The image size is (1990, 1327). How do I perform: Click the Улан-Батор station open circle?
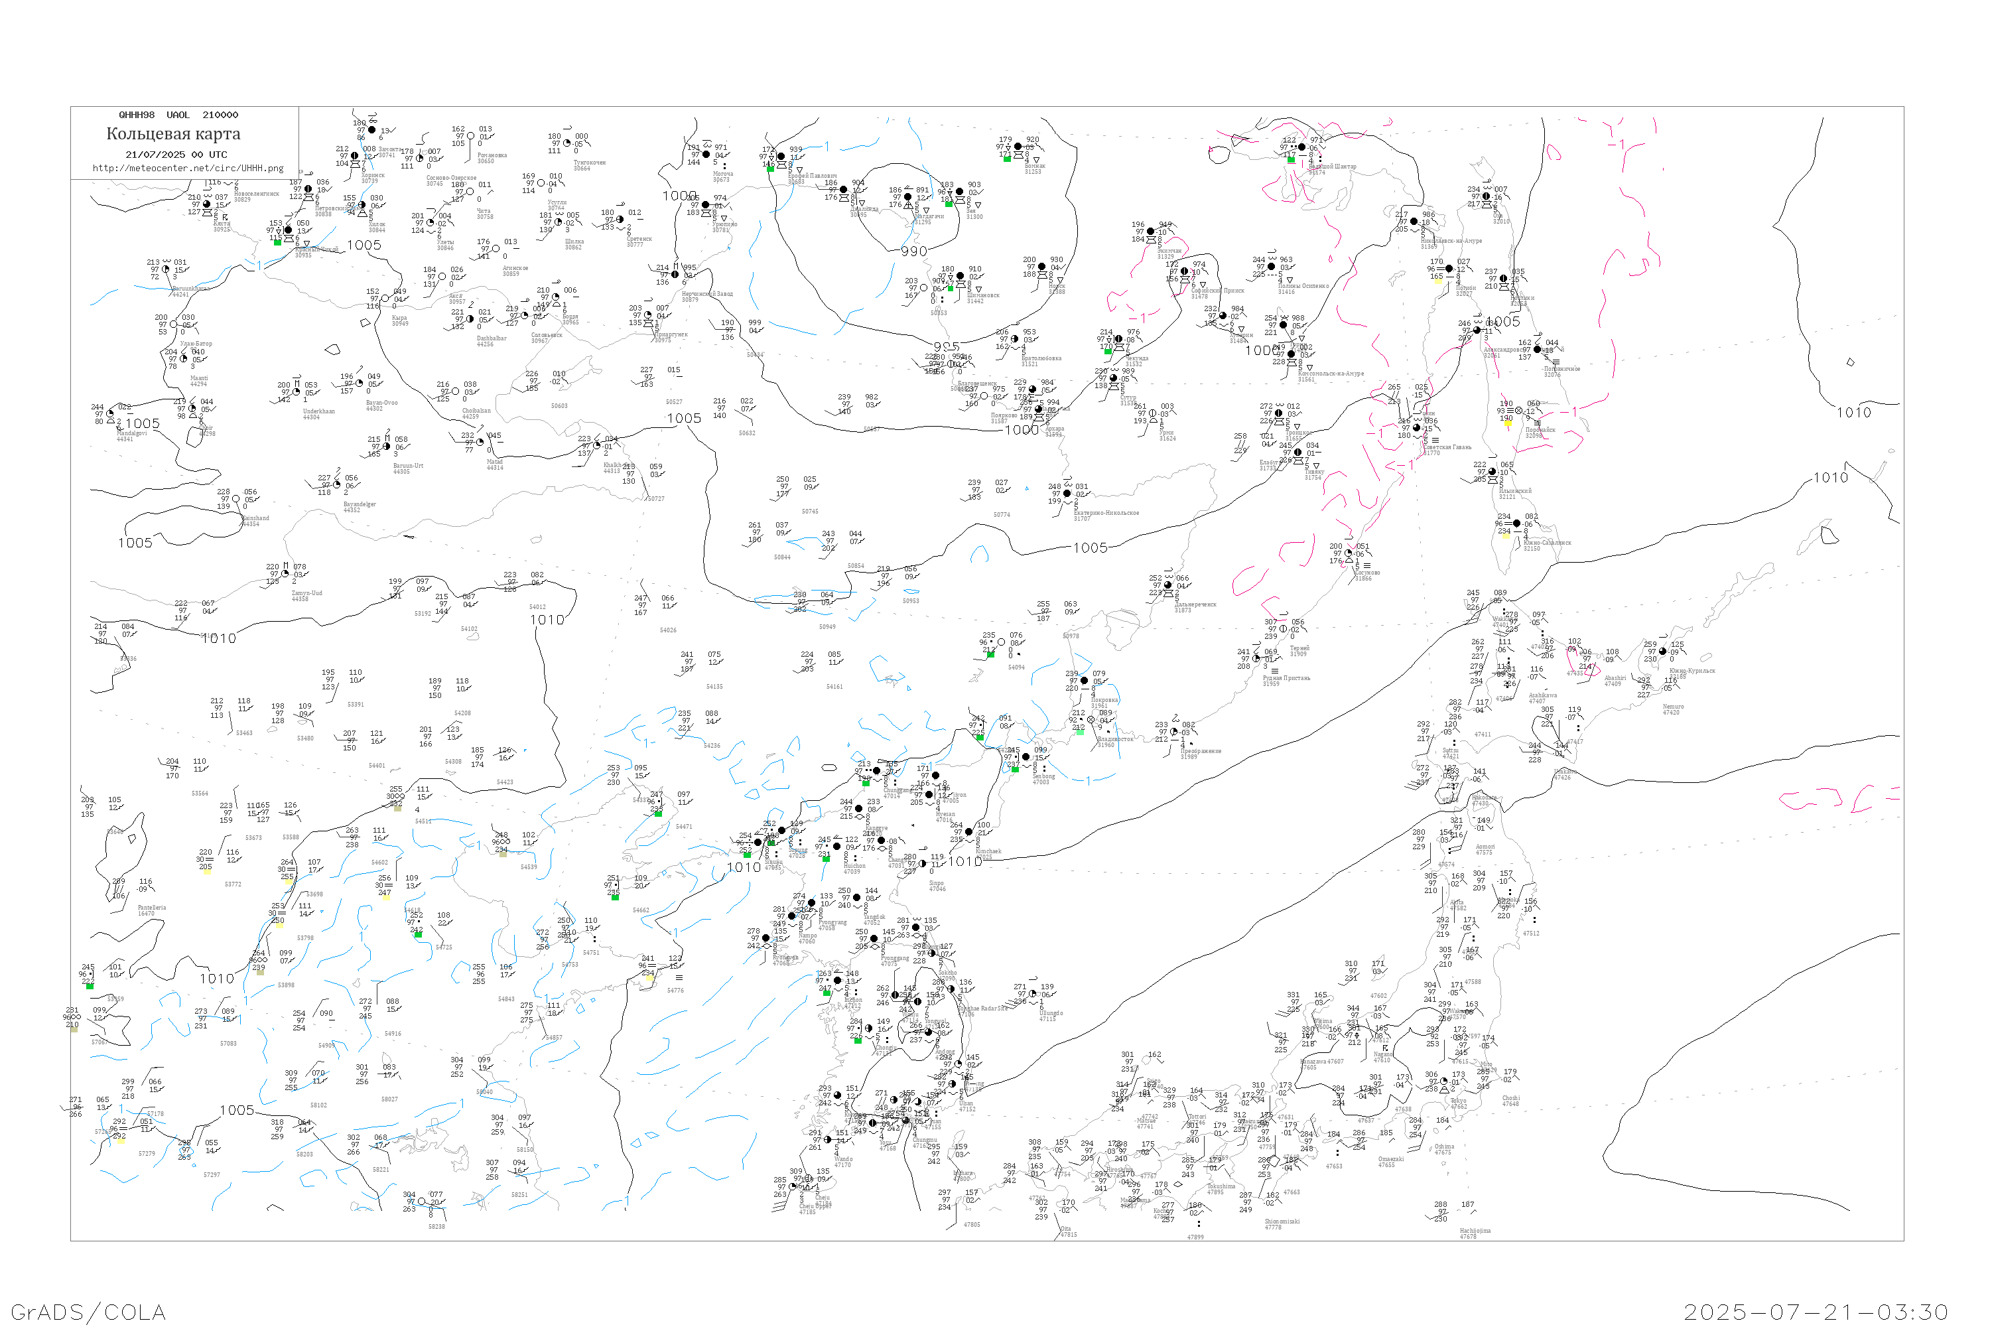pos(173,324)
